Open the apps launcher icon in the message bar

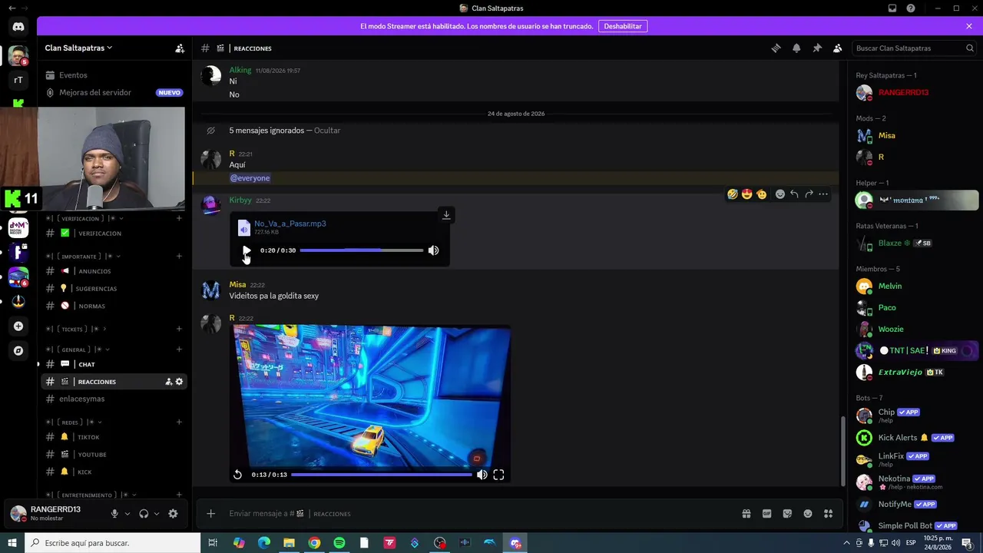(x=828, y=514)
